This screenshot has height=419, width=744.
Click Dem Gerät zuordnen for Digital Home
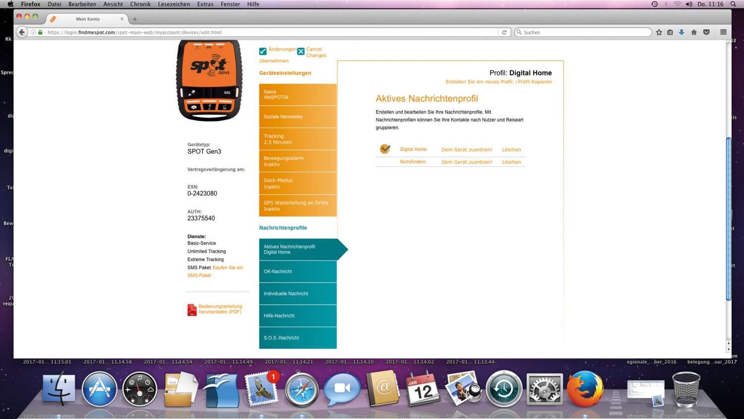467,149
